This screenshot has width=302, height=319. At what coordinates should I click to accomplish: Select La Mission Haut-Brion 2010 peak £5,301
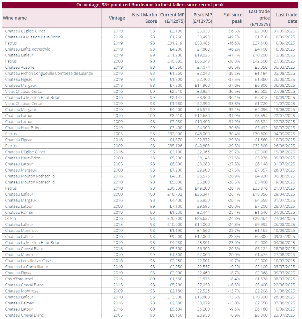pyautogui.click(x=204, y=243)
